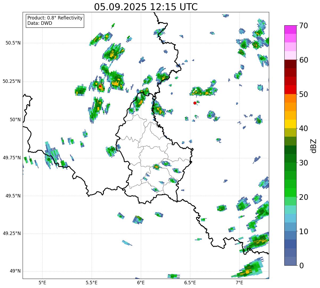
Task: Click the 49°N latitude label
Action: pos(15,271)
